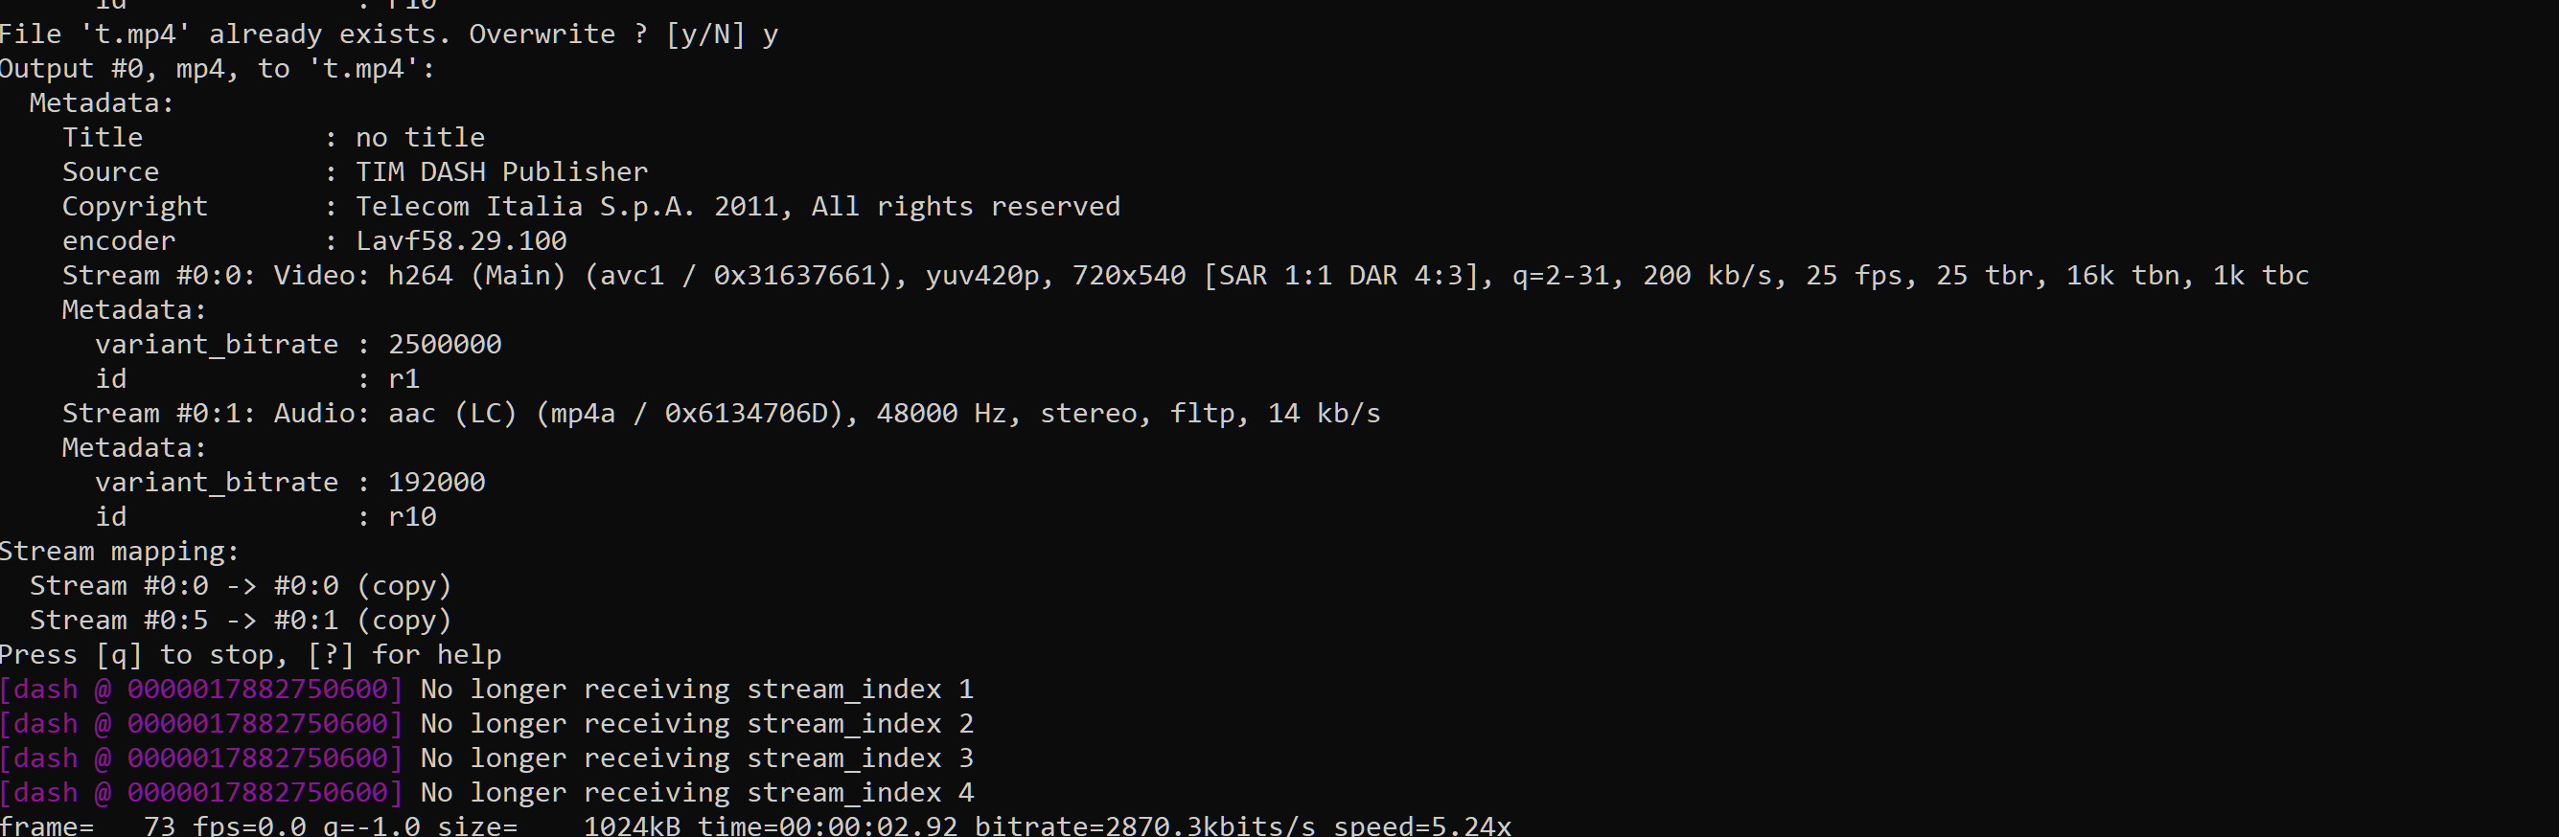Click the 'Stream #0:0: Video: h264' line
The image size is (2559, 837).
[1184, 276]
